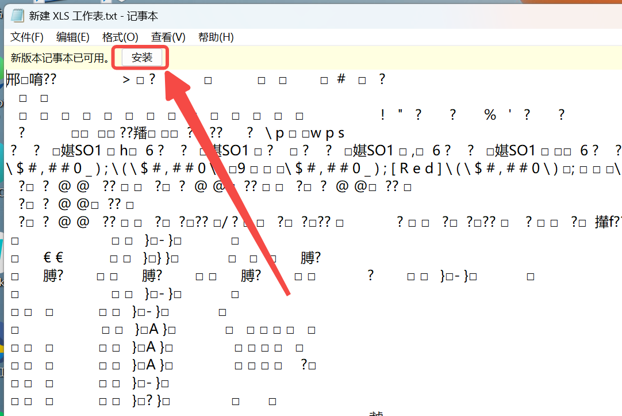
Task: Click the 'wps' text in the document
Action: (327, 133)
